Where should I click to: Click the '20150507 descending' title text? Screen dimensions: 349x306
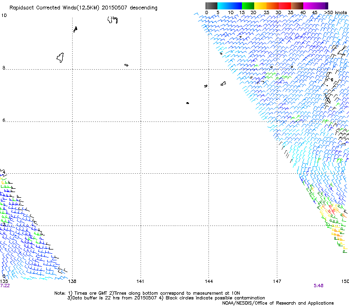pyautogui.click(x=129, y=8)
